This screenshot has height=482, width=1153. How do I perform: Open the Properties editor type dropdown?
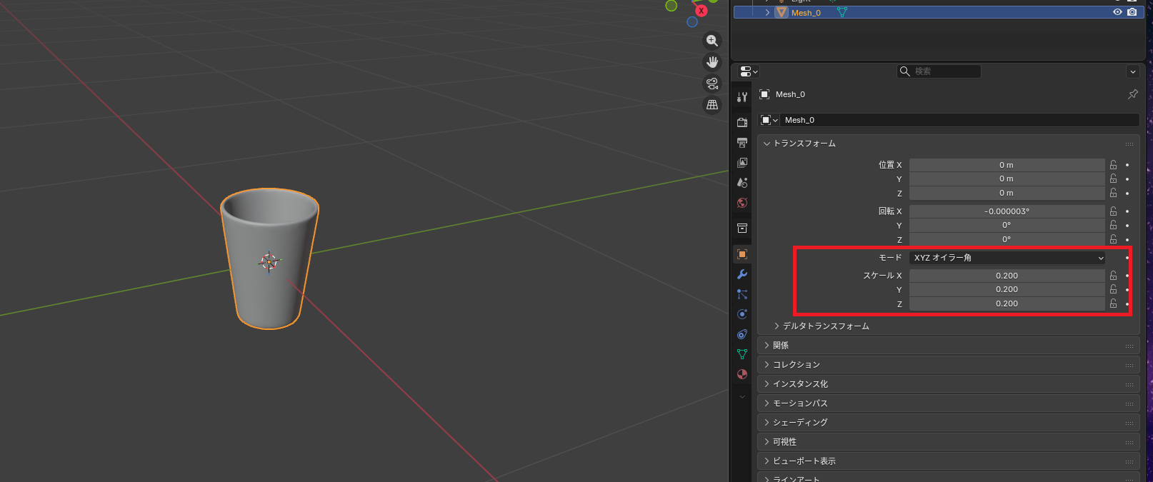click(x=749, y=71)
